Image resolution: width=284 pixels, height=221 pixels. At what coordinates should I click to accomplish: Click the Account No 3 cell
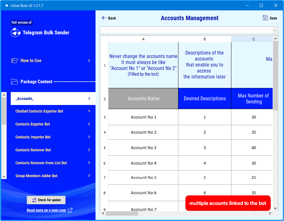(143, 148)
